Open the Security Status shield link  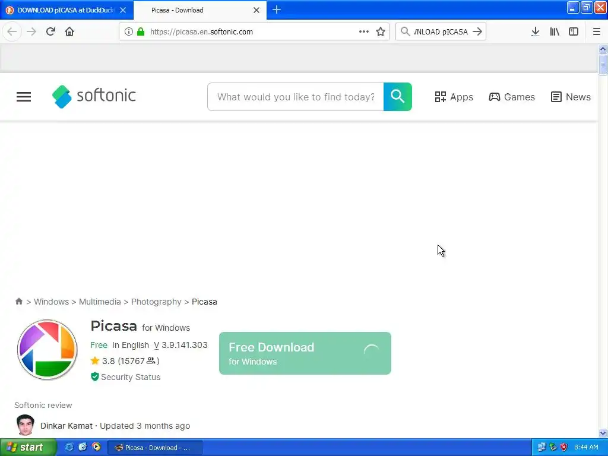(125, 377)
